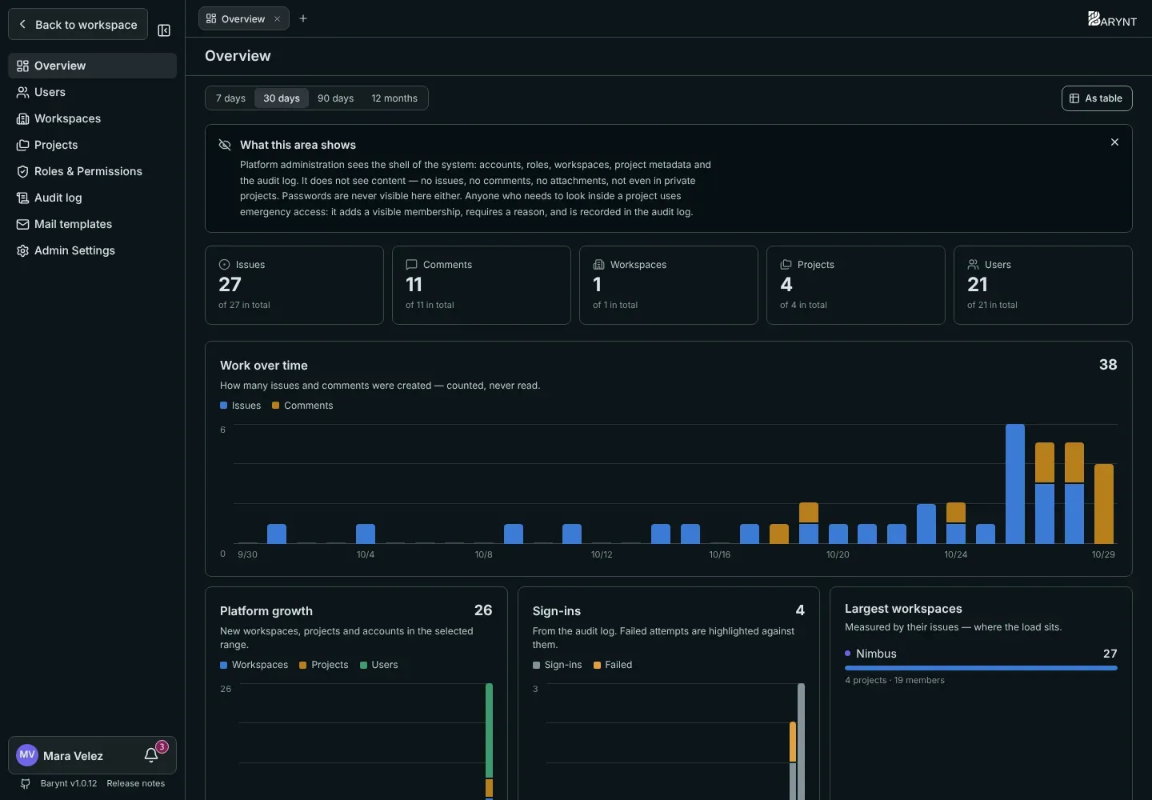
Task: Click the Roles & Permissions shield icon
Action: tap(22, 171)
